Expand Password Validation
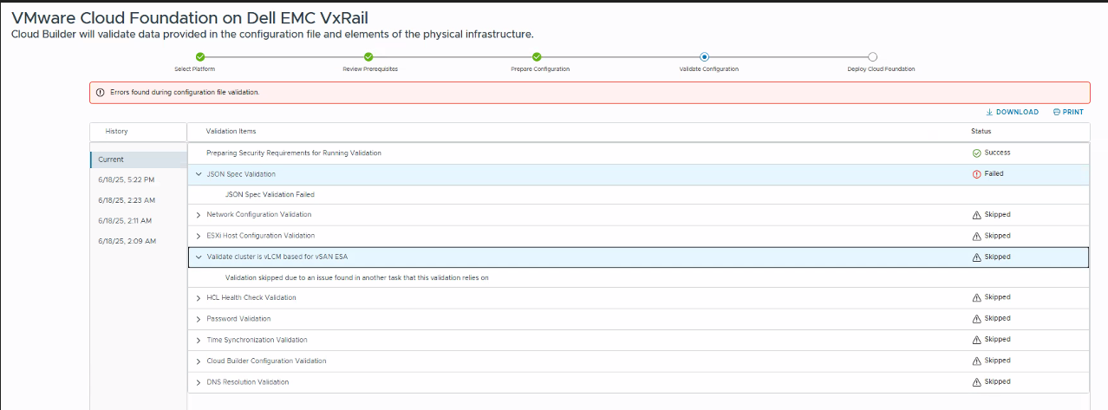Image resolution: width=1108 pixels, height=410 pixels. (x=198, y=319)
